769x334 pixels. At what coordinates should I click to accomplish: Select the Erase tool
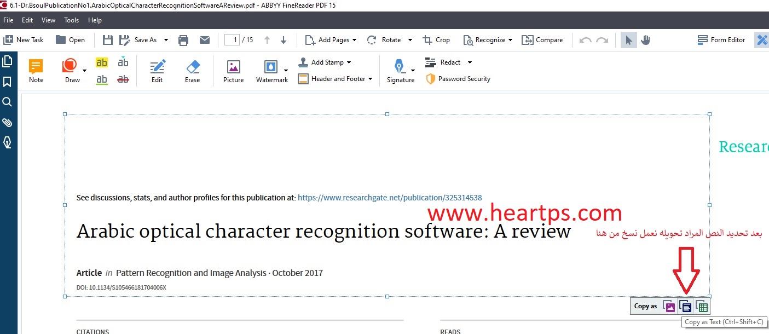(x=192, y=71)
